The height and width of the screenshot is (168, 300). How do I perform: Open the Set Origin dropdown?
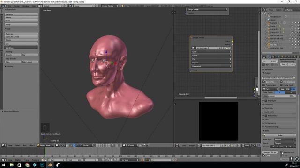point(21,48)
